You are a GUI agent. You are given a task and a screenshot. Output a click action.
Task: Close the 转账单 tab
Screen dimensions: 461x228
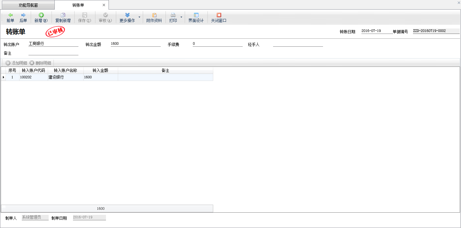104,5
